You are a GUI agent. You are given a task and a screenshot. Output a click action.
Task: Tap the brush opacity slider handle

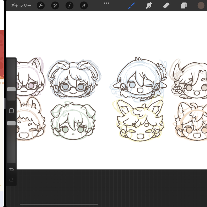click(x=11, y=123)
